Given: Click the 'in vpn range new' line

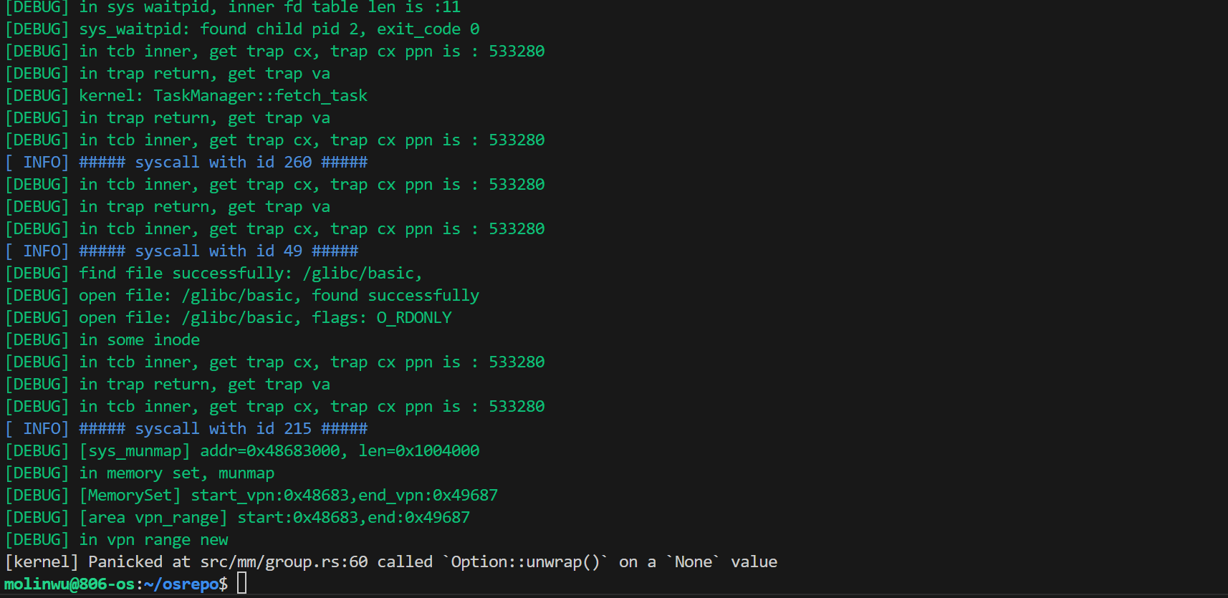Looking at the screenshot, I should click(x=153, y=540).
